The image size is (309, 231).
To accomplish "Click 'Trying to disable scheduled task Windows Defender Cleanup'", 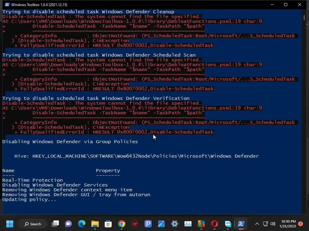I will (x=88, y=12).
